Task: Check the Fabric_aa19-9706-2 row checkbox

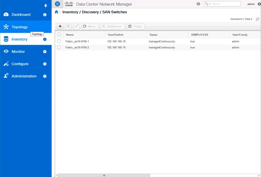Action: point(59,48)
